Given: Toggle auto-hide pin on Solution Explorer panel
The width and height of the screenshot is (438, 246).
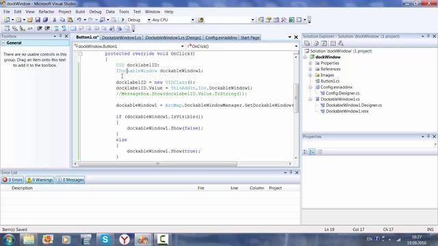Looking at the screenshot, I should (428, 36).
